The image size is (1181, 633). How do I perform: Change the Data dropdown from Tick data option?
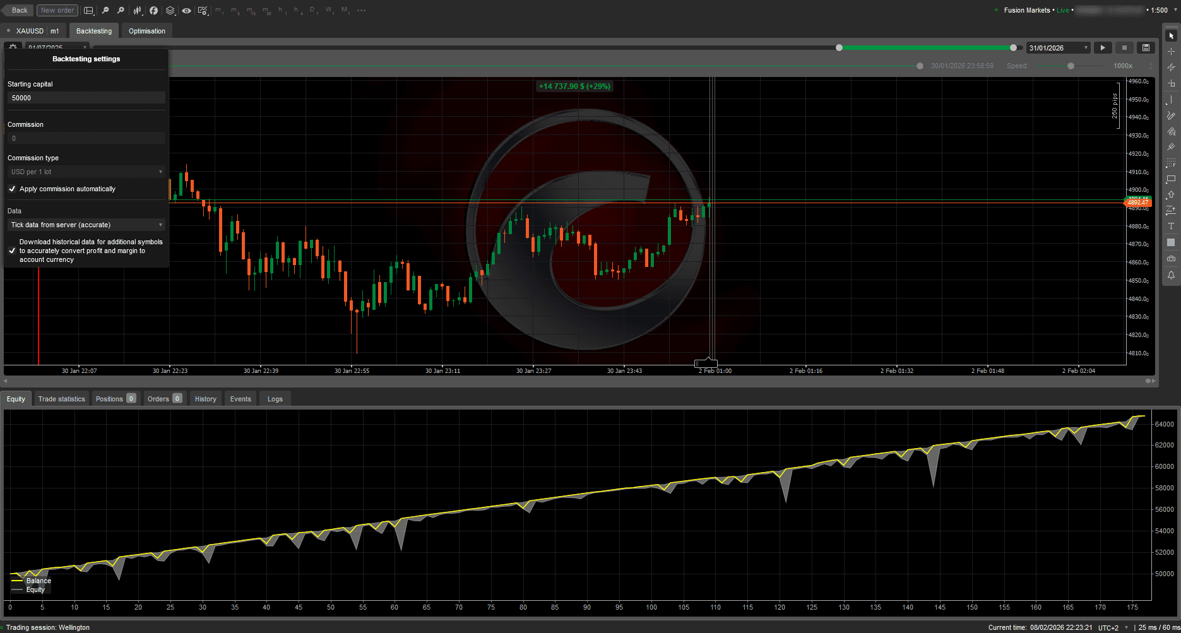[86, 225]
